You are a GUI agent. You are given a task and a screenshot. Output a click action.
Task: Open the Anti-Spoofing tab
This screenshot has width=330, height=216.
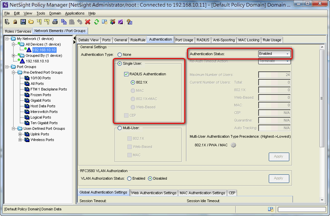(224, 40)
